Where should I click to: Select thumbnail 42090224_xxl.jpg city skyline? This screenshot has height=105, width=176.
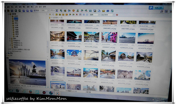tap(127, 38)
